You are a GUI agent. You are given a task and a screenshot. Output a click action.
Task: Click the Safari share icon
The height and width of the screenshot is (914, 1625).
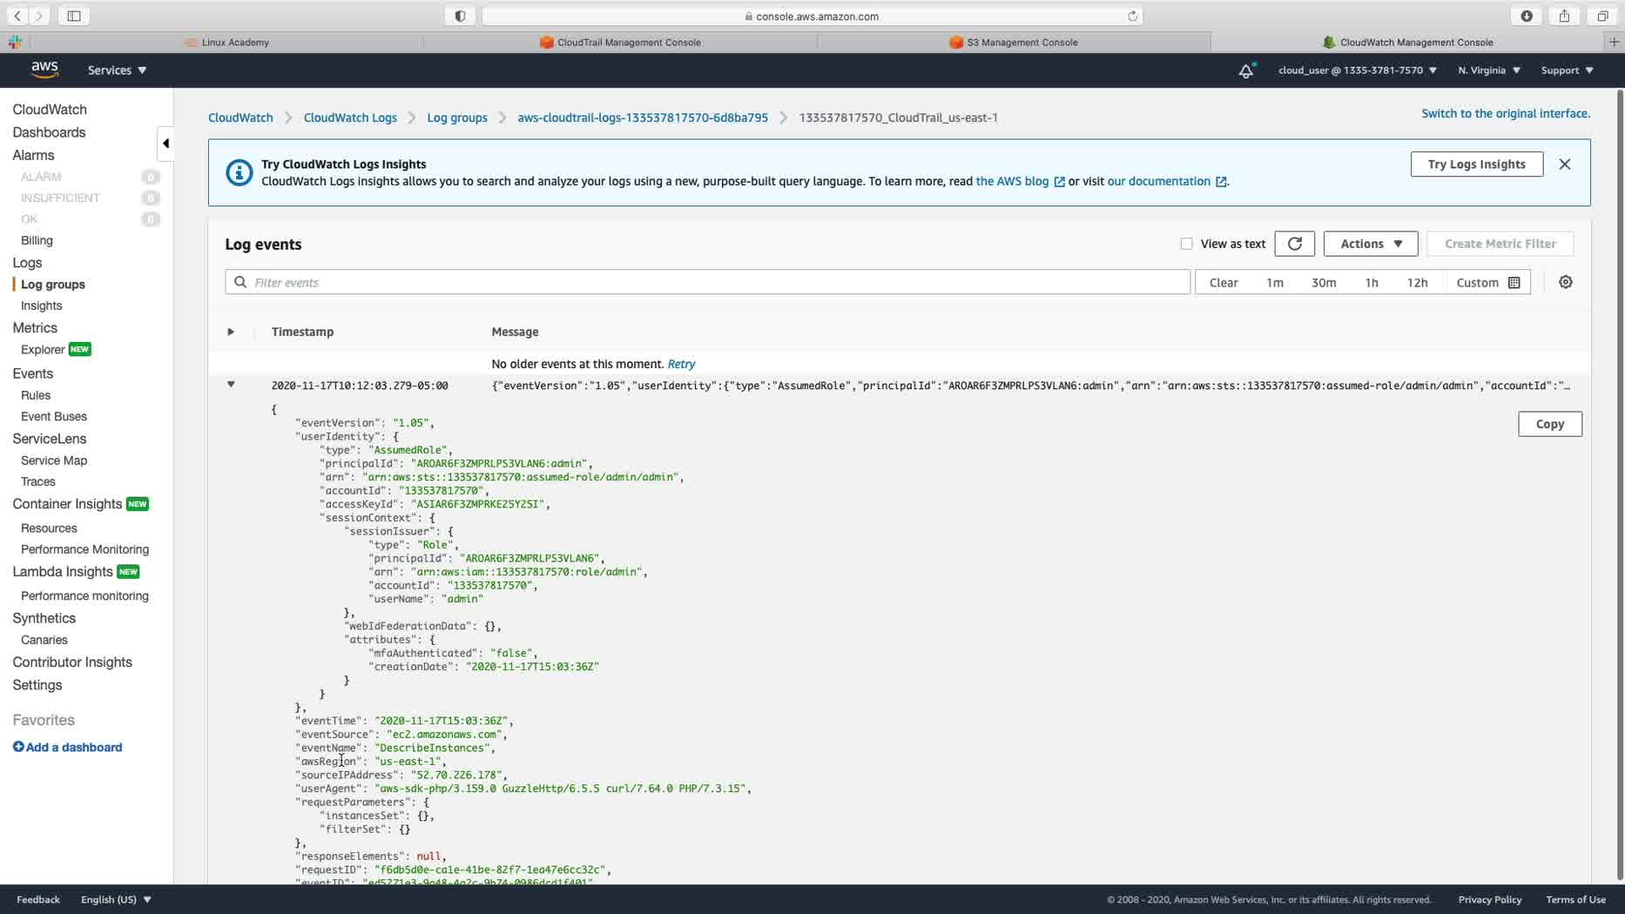pyautogui.click(x=1565, y=16)
